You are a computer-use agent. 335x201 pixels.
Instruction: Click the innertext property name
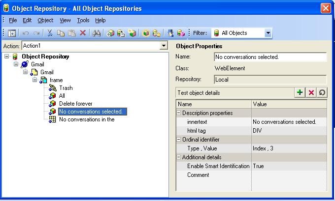click(197, 122)
